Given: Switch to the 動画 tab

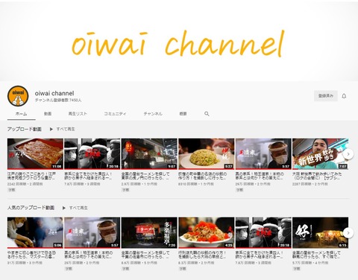Looking at the screenshot, I should click(x=48, y=114).
